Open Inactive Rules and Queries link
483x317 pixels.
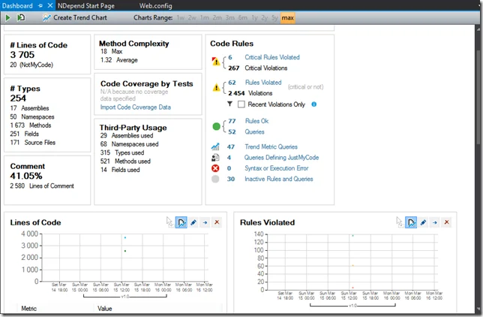[279, 179]
